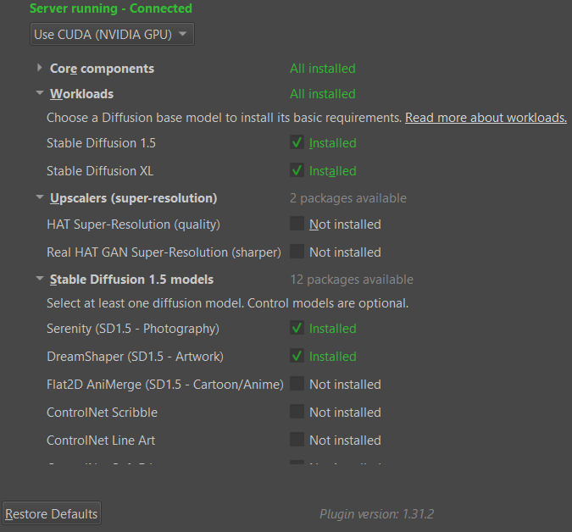Click the Plugin version: 1.31.2 text
This screenshot has width=572, height=532.
[377, 513]
